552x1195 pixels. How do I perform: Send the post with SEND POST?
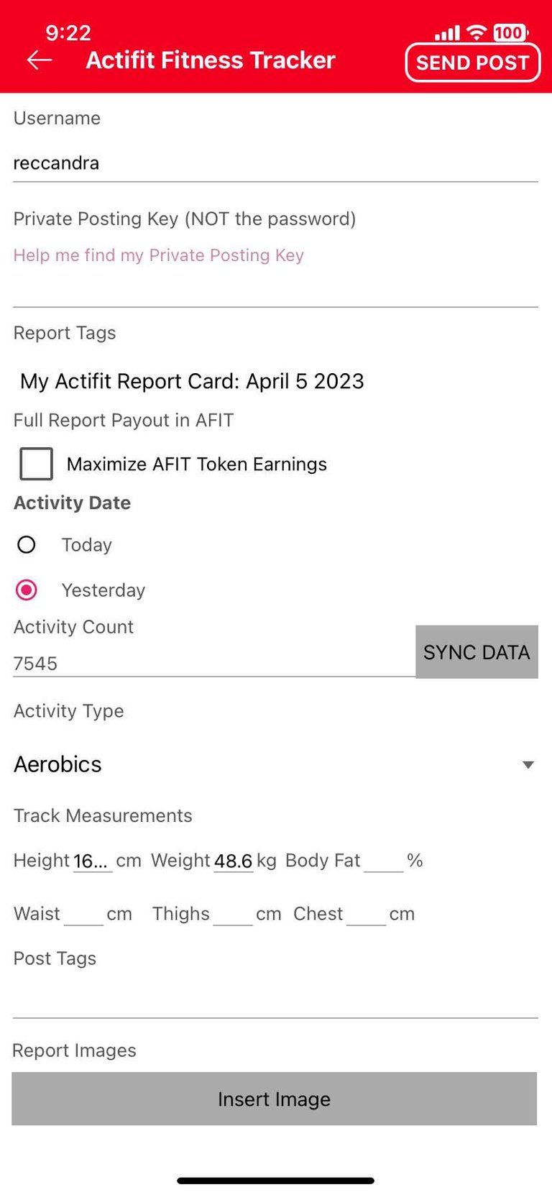pyautogui.click(x=473, y=63)
